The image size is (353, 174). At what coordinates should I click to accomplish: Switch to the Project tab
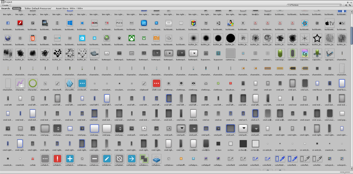tap(7, 2)
